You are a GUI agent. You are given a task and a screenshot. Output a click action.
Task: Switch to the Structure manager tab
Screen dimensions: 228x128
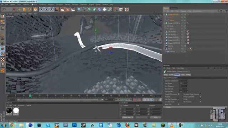[173, 8]
